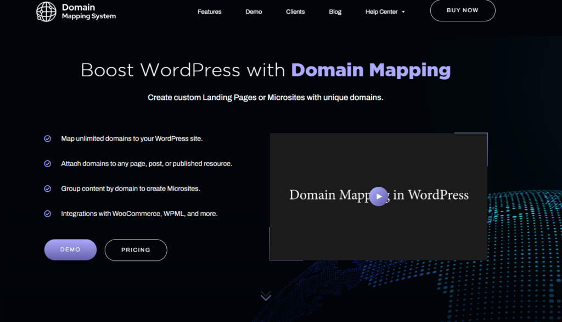Click text Map unlimited domains to your WordPress site
Image resolution: width=562 pixels, height=322 pixels.
[x=132, y=138]
